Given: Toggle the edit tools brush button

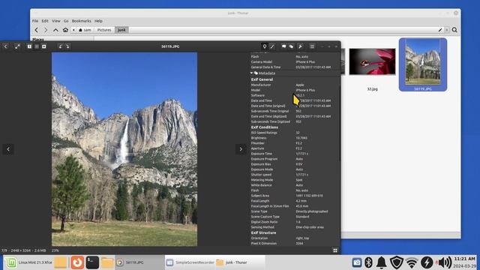Looking at the screenshot, I should coord(272,46).
